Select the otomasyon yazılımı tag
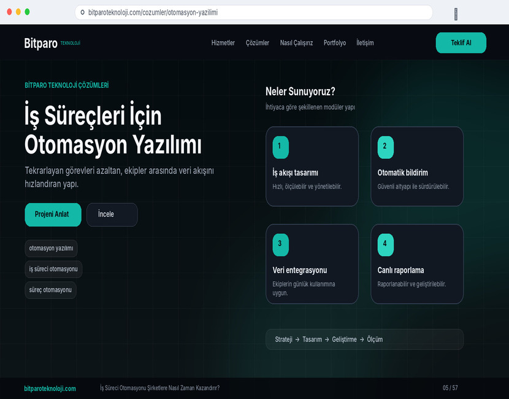 [51, 248]
